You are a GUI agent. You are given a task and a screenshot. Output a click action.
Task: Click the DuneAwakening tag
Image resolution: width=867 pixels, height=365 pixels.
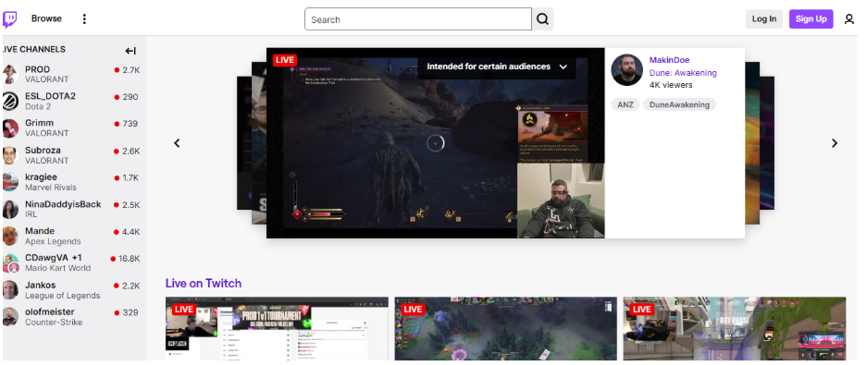679,104
